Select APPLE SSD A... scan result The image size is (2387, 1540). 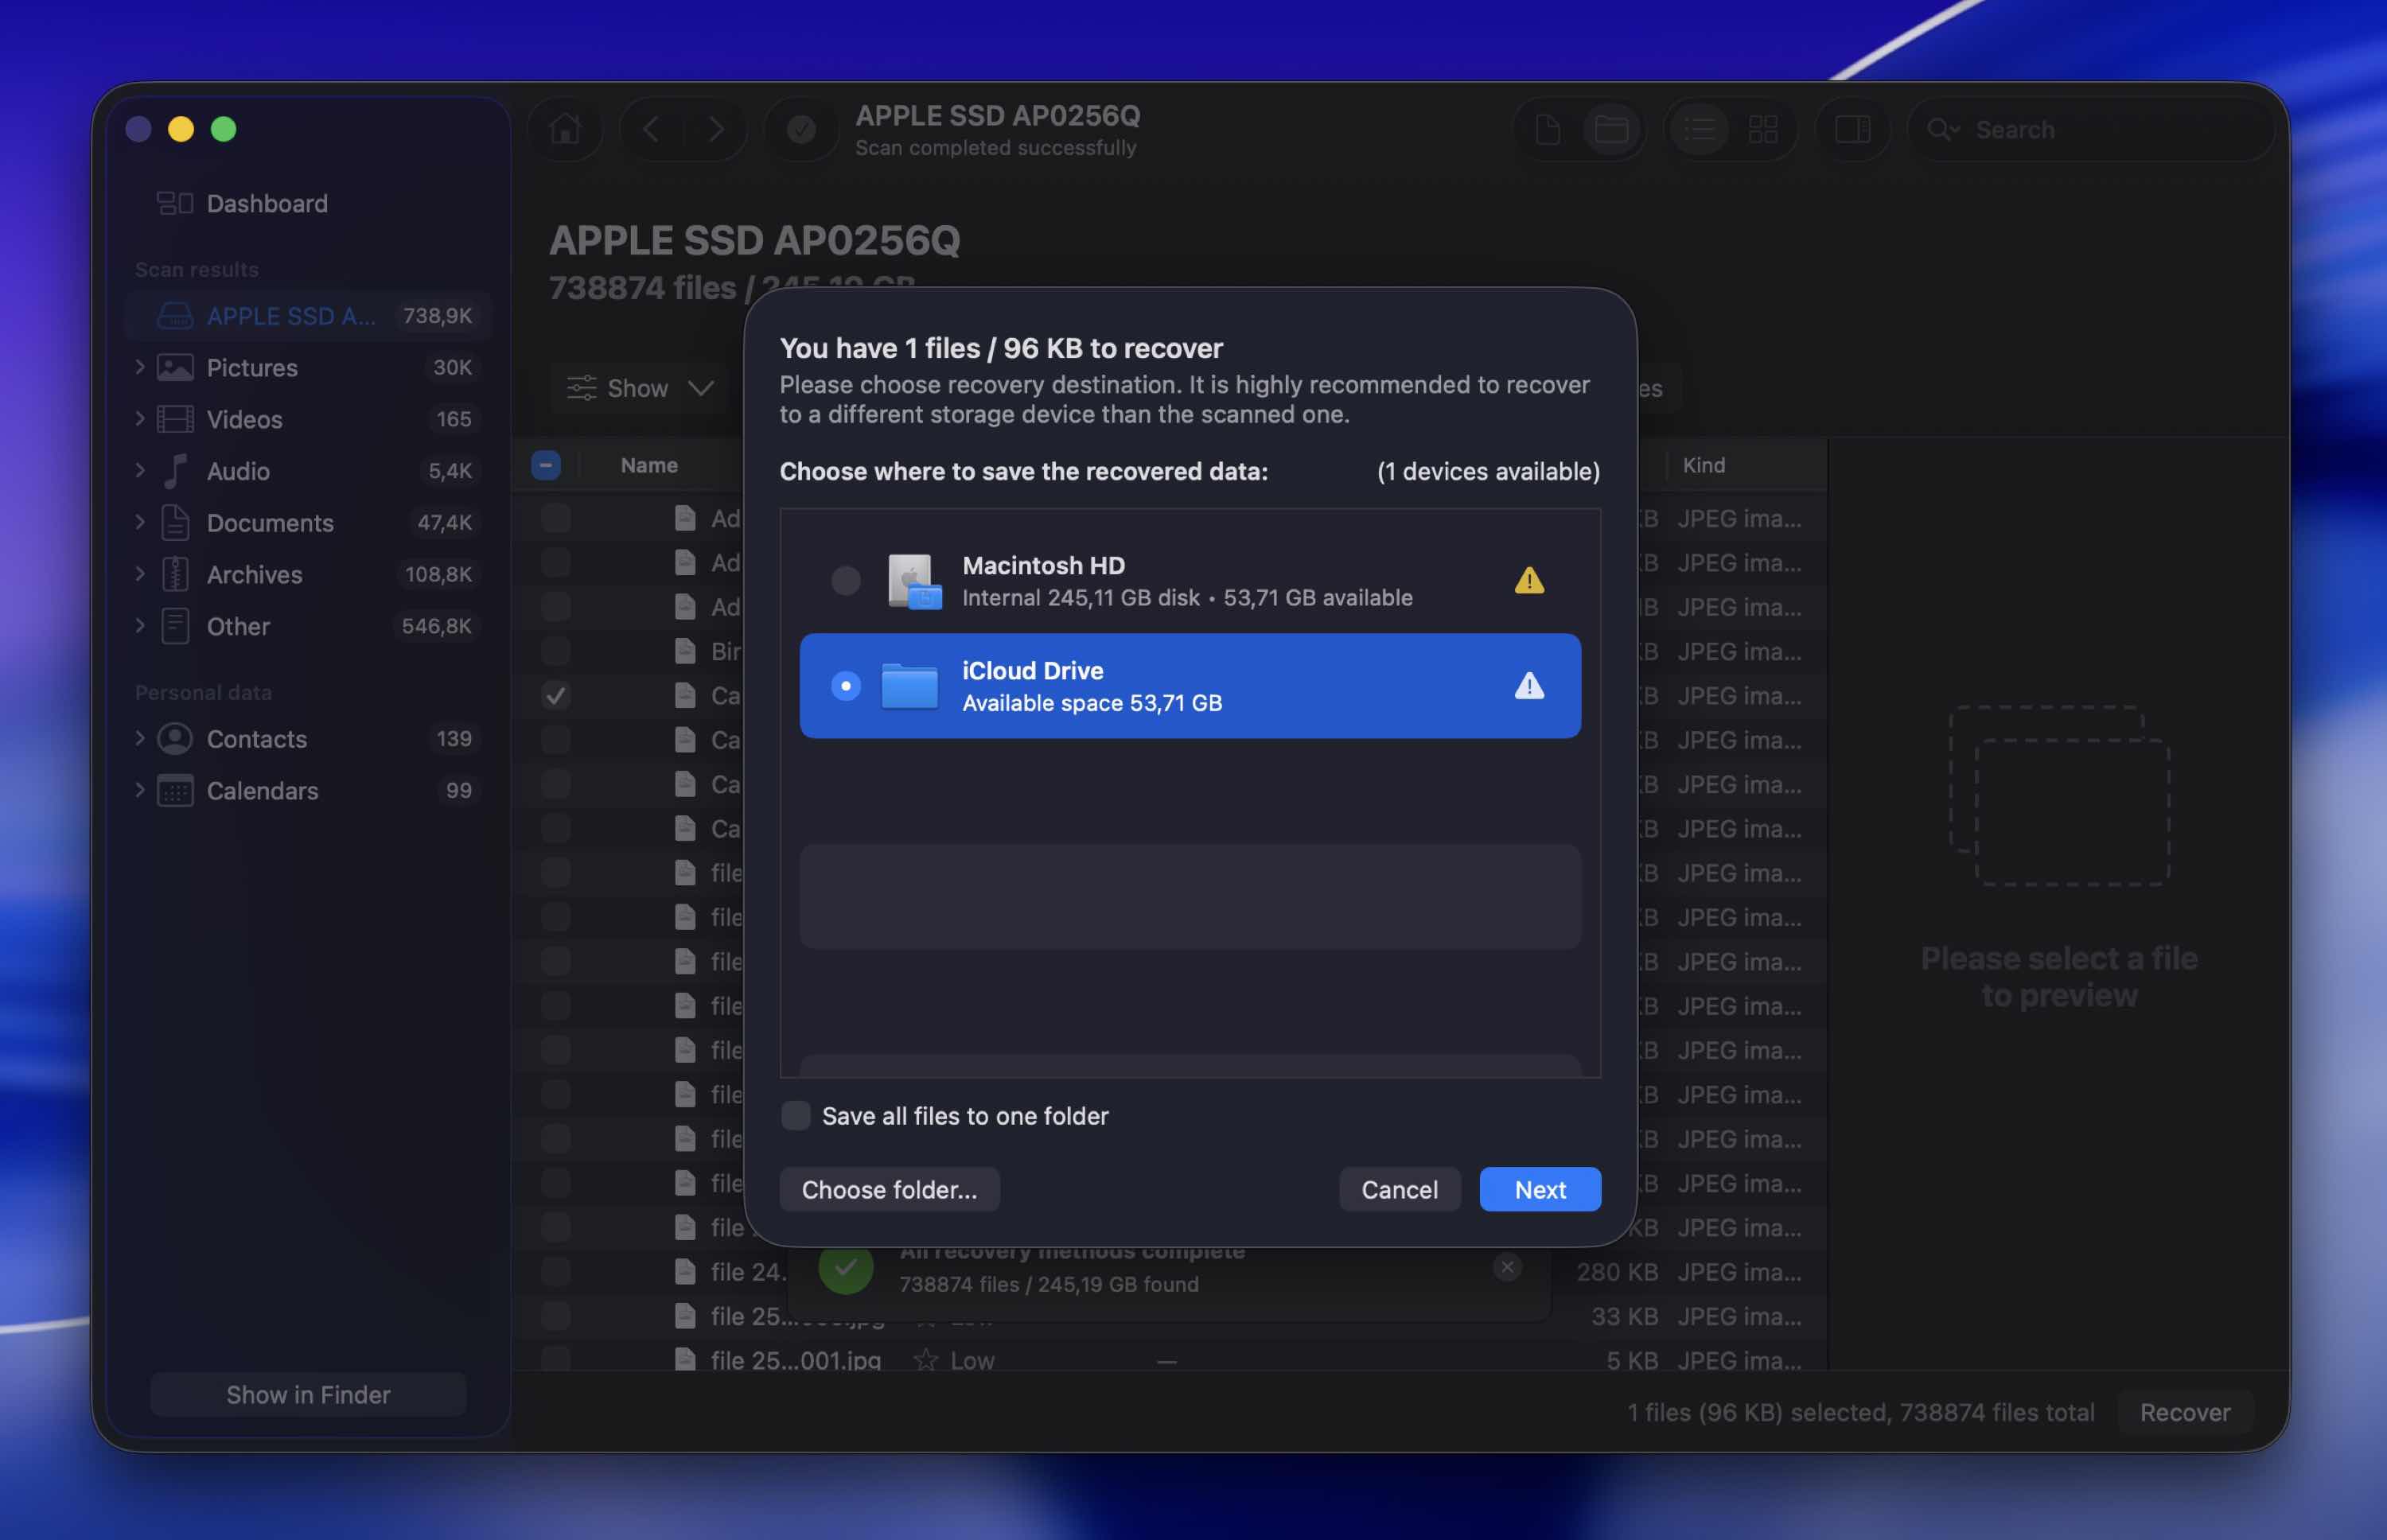pyautogui.click(x=309, y=316)
